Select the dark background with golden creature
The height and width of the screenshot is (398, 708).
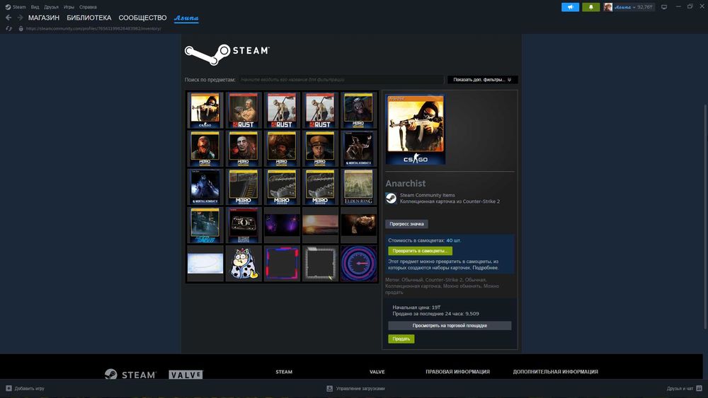[358, 226]
